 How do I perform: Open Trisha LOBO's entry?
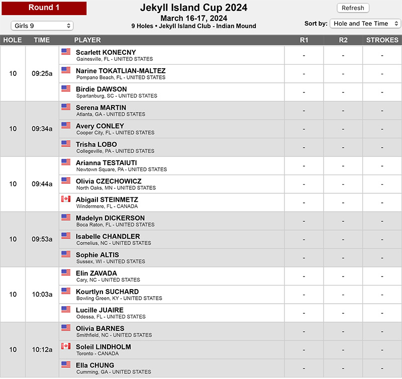point(96,145)
